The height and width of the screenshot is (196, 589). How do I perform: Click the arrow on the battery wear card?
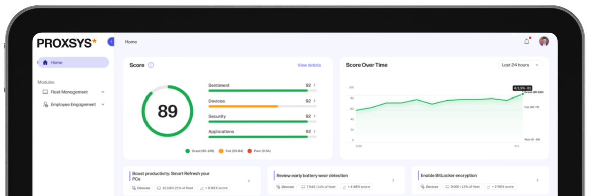[393, 180]
